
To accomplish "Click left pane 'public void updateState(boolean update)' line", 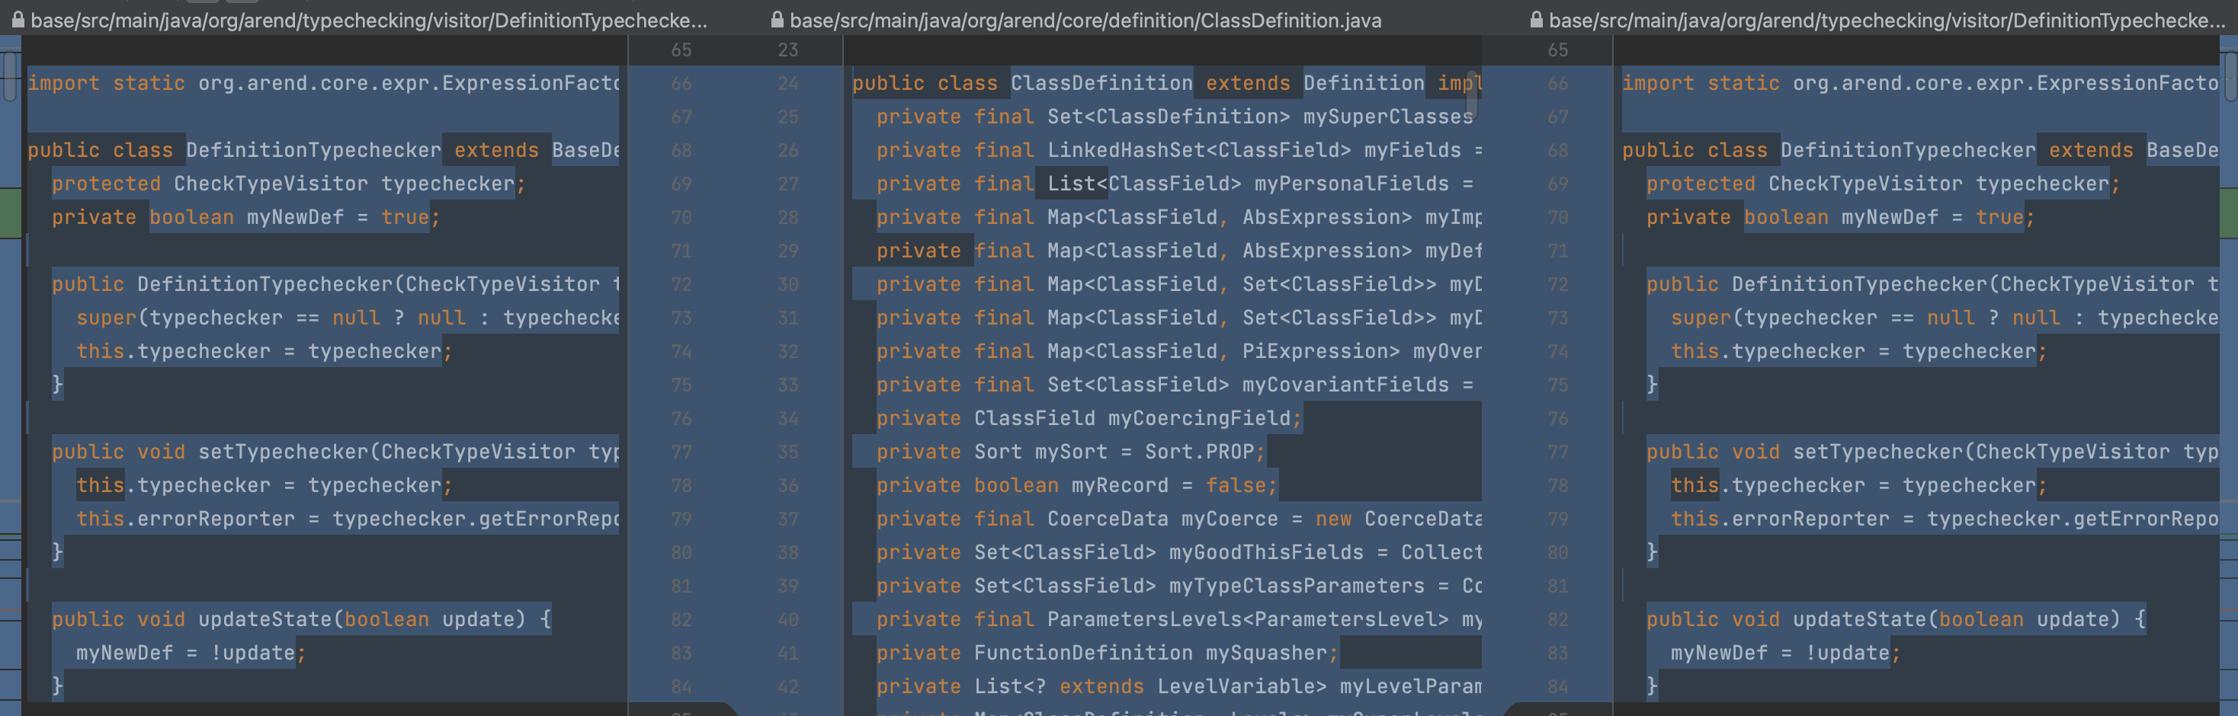I will 301,620.
